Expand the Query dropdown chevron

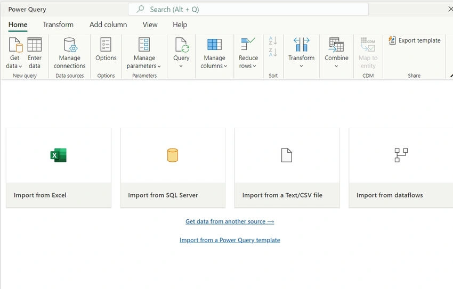(x=181, y=66)
